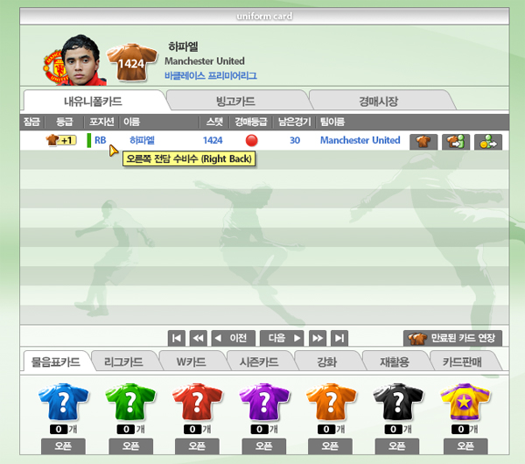Click the orange question mark uniform card
525x464 pixels.
331,402
